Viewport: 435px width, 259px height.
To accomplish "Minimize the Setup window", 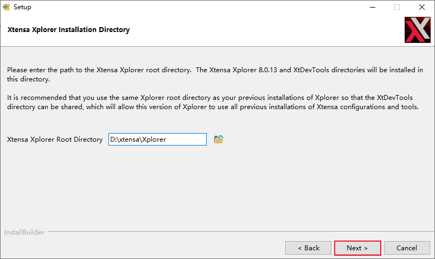I will 373,7.
